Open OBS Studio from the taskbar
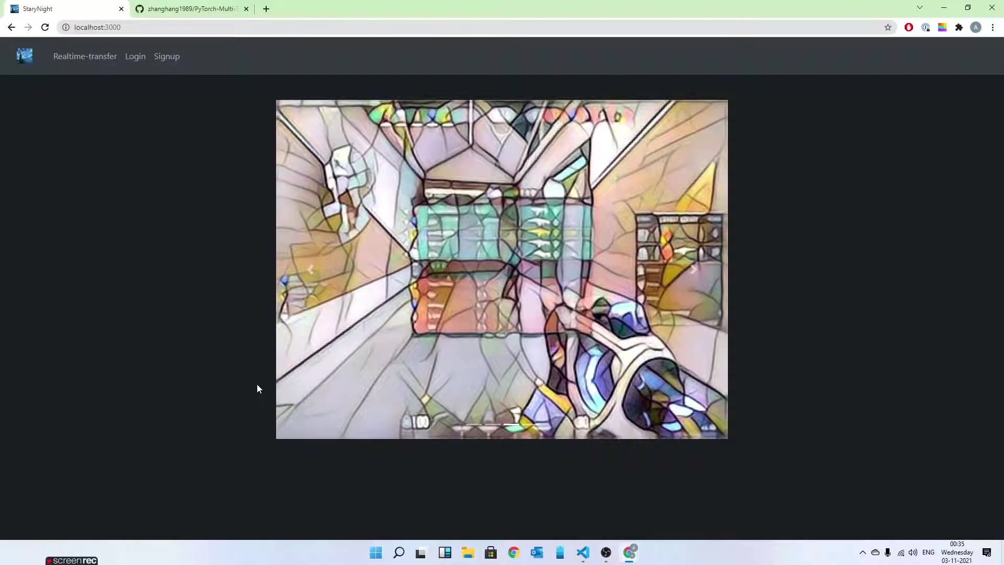The height and width of the screenshot is (565, 1004). (x=606, y=553)
